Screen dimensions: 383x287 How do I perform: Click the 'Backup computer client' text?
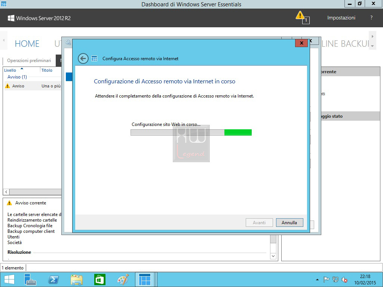tap(31, 231)
